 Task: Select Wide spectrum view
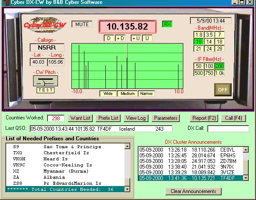108,94
